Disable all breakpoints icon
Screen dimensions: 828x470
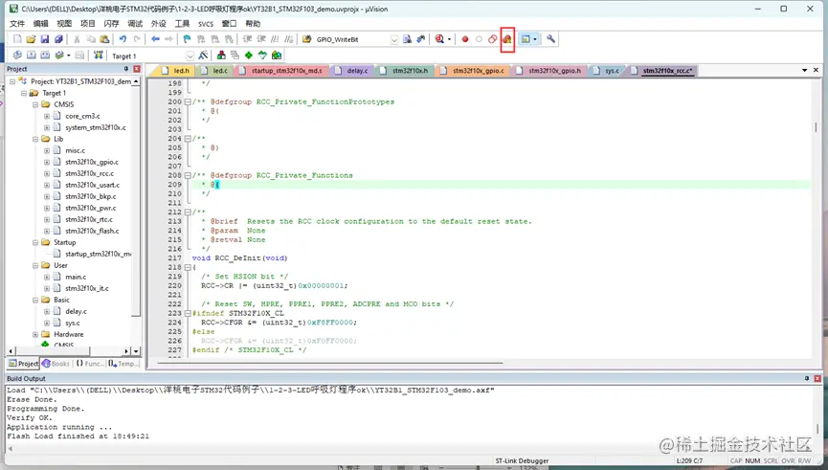(493, 39)
